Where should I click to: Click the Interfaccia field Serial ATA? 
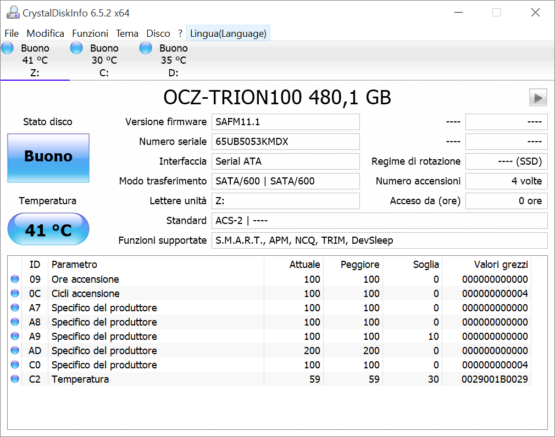tap(286, 161)
